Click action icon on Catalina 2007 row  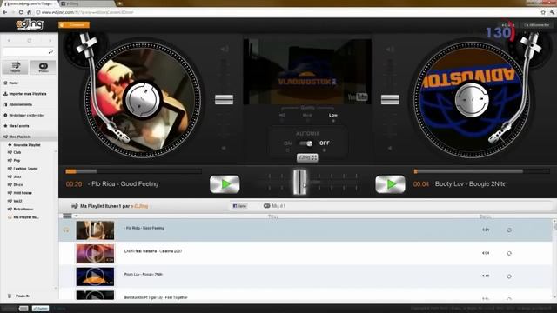click(x=509, y=253)
